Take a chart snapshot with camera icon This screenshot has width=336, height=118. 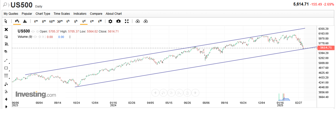click(118, 21)
